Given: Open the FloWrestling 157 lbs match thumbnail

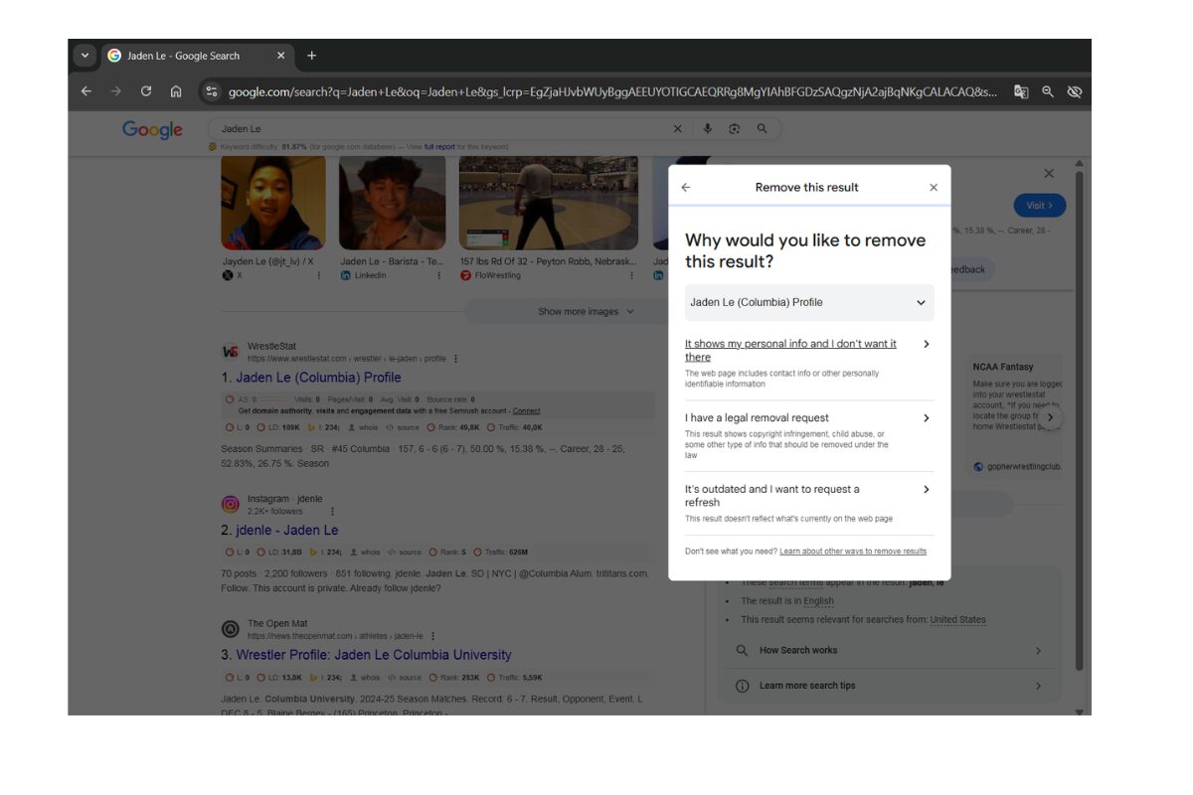Looking at the screenshot, I should click(x=549, y=203).
